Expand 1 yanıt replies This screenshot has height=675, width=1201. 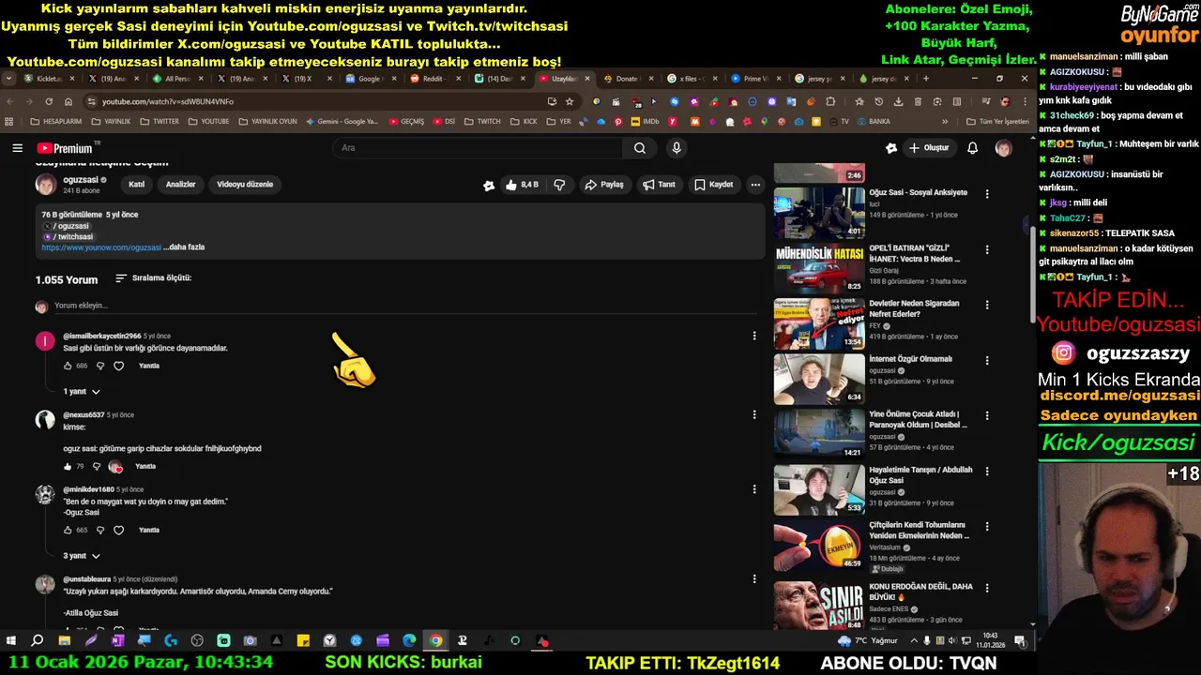click(81, 391)
